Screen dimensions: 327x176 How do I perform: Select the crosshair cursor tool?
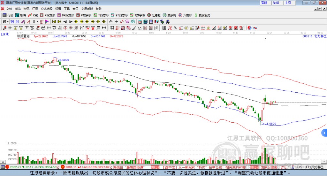point(116,22)
